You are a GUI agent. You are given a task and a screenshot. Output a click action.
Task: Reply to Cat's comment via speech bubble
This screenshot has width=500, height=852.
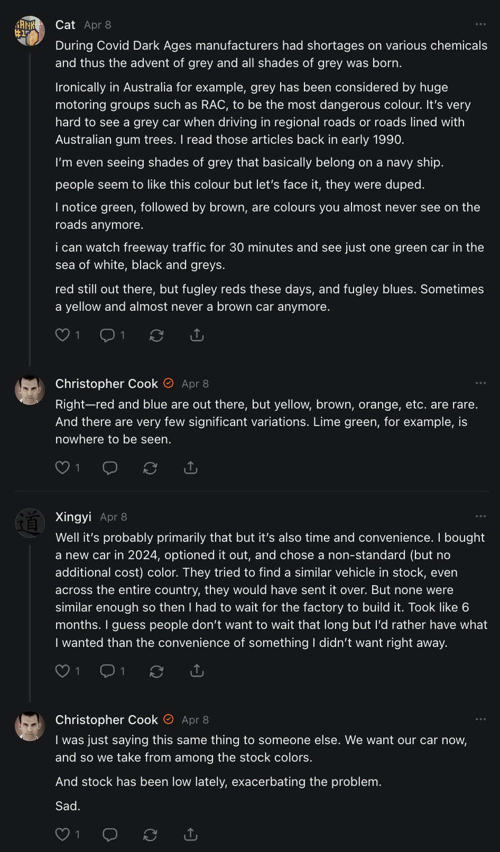[x=107, y=335]
